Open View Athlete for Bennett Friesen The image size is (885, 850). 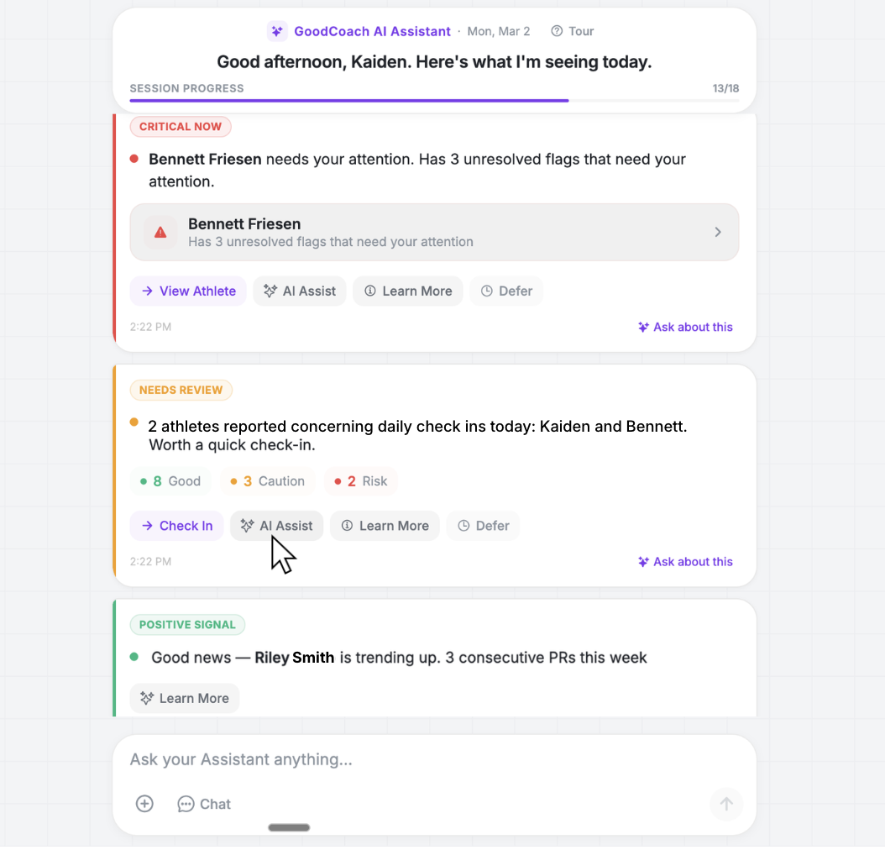click(187, 291)
